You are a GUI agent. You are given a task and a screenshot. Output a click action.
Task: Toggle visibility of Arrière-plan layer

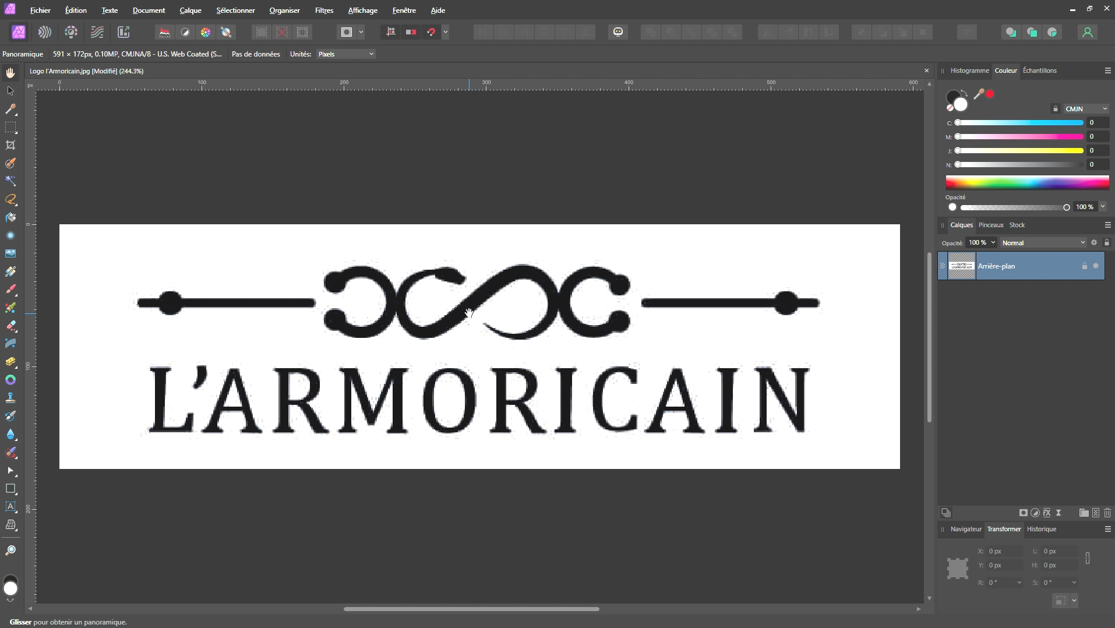[1096, 266]
